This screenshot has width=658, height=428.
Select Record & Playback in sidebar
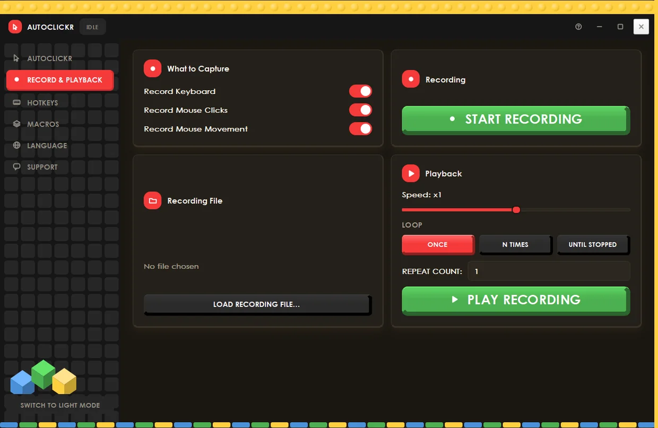click(x=59, y=80)
